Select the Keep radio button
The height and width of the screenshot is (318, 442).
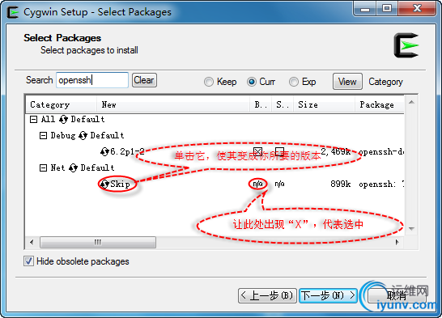209,82
